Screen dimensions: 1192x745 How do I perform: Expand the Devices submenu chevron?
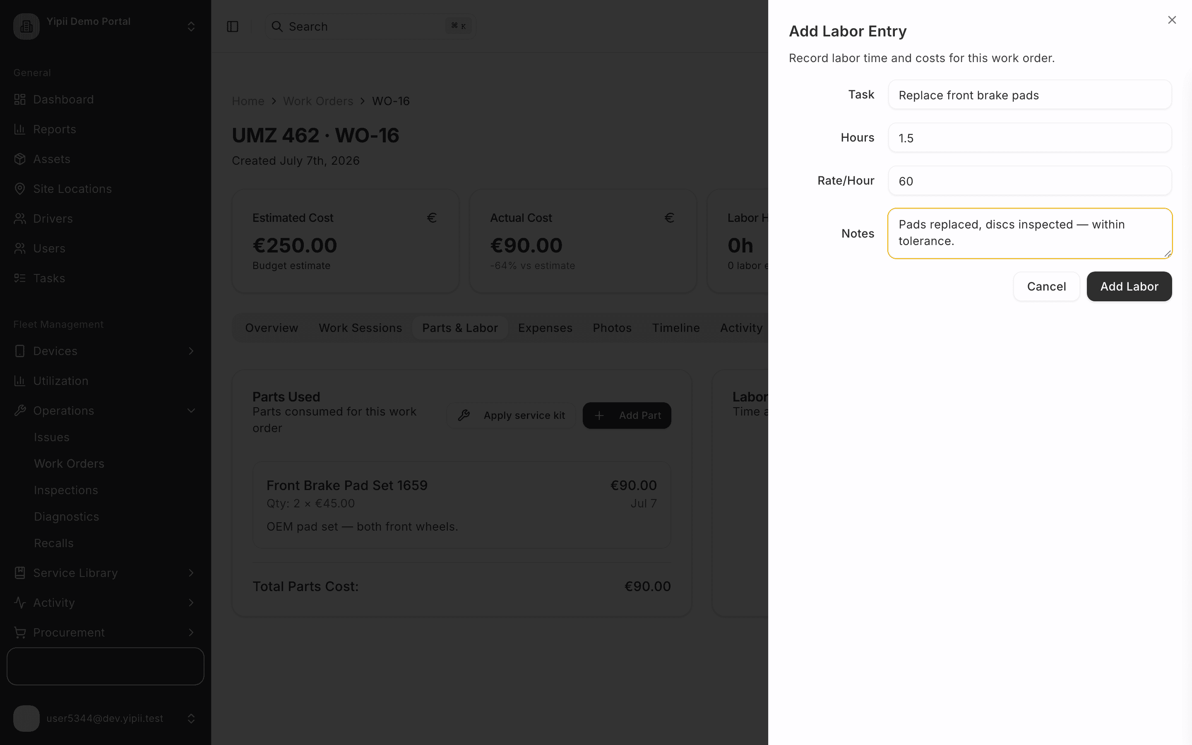click(x=191, y=351)
